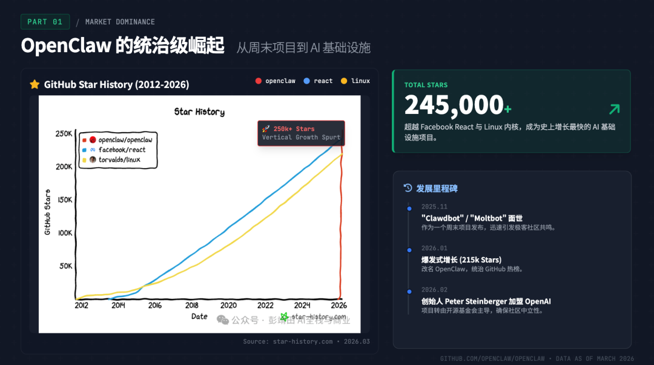Select the 2026.02 timeline marker dot
Screen dimensions: 654x365
click(x=409, y=292)
